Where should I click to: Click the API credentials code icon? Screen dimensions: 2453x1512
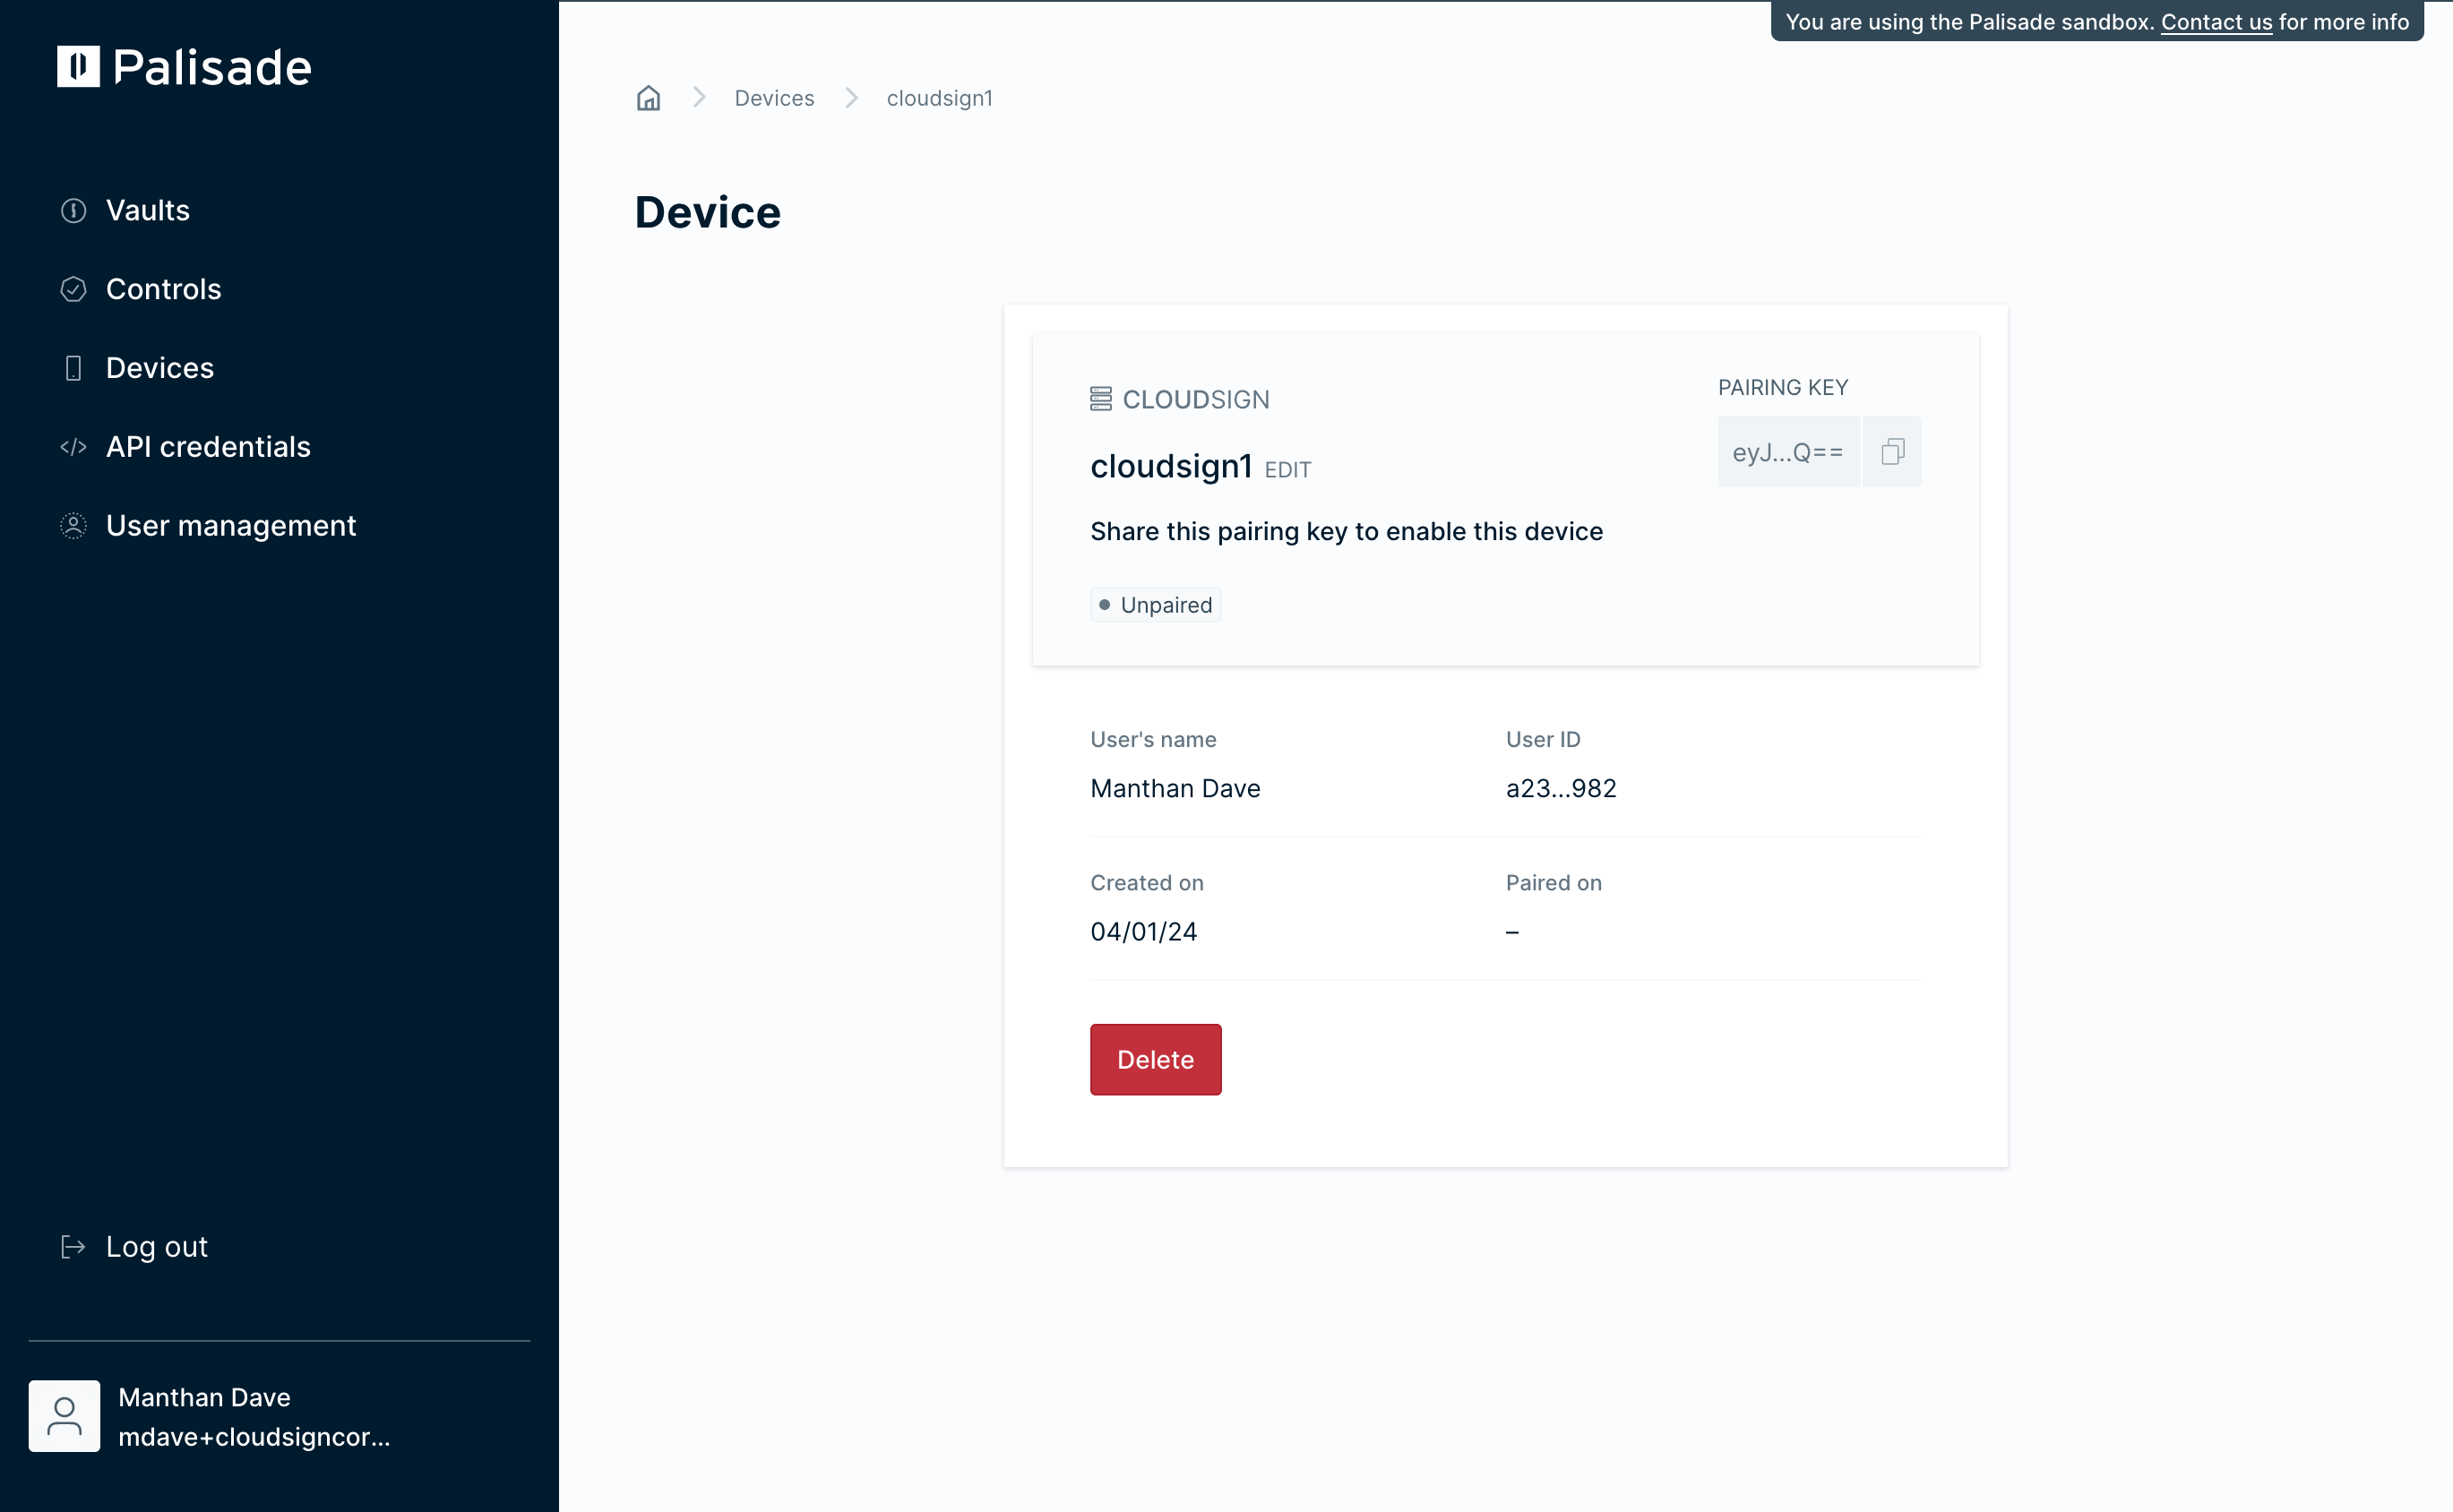click(x=73, y=447)
